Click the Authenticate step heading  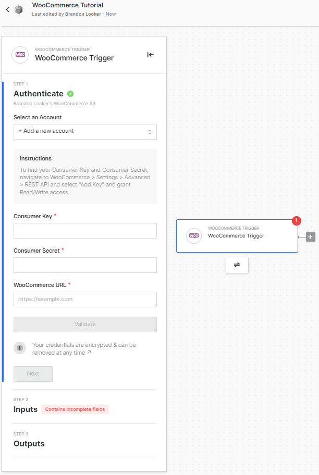[x=38, y=94]
